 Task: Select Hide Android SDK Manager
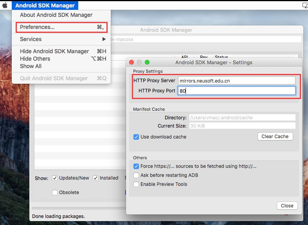point(61,51)
